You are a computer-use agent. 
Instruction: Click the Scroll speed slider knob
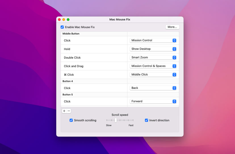point(116,120)
